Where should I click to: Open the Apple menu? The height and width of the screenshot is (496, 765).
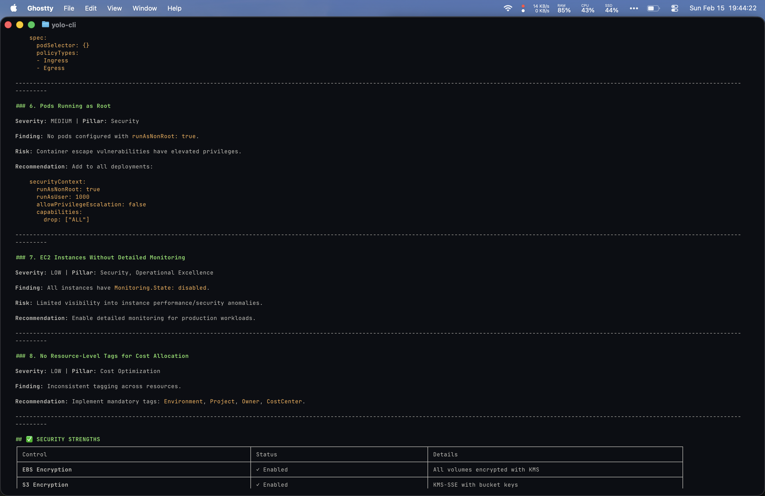[x=13, y=8]
